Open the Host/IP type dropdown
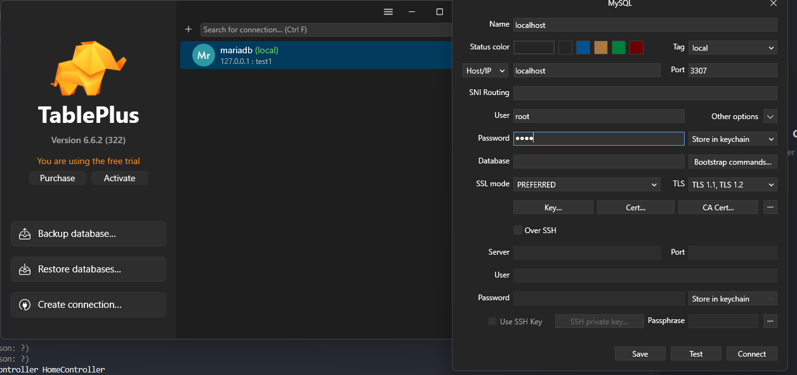 click(485, 70)
